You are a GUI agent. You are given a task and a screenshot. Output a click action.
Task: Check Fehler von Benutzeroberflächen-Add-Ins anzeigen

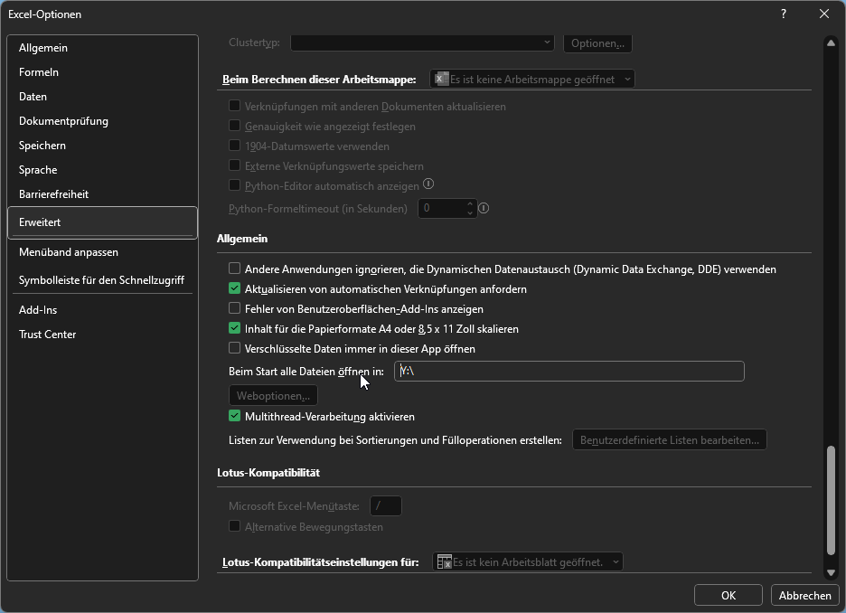[235, 309]
